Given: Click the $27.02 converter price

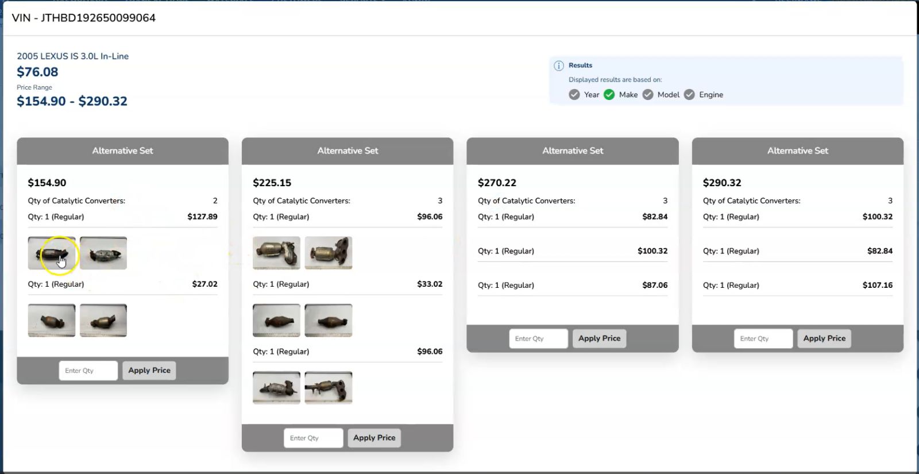Looking at the screenshot, I should 205,284.
